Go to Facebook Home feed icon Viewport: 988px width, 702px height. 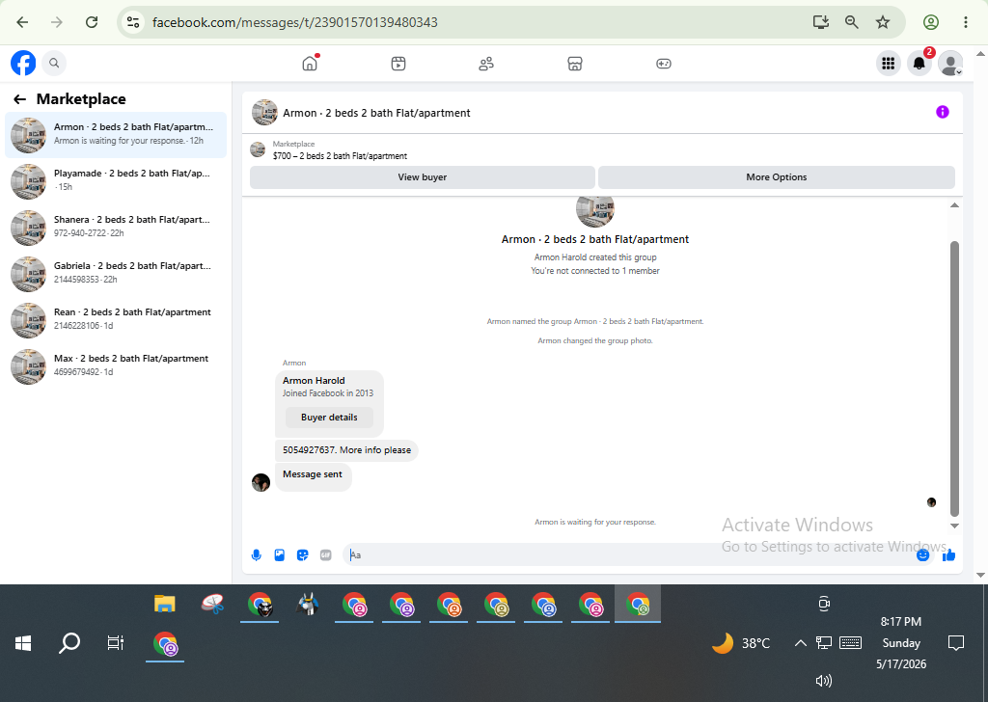[x=310, y=63]
